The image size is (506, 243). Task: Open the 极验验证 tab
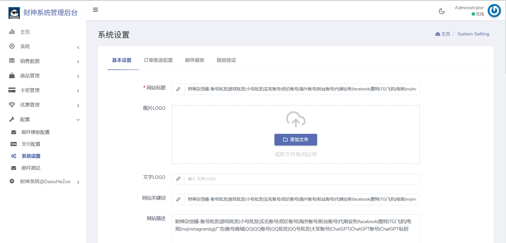(226, 60)
